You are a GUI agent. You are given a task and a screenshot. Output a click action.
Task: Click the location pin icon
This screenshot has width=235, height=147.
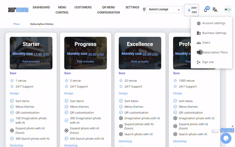click(x=144, y=10)
